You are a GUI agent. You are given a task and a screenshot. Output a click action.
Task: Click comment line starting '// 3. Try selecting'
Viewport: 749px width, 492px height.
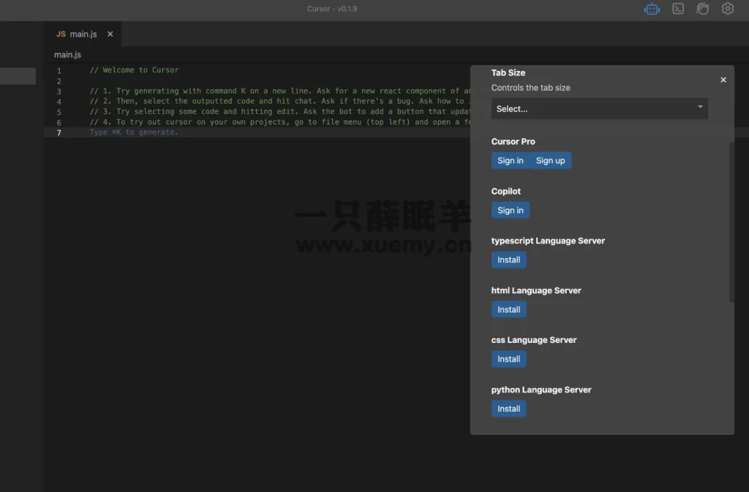click(x=280, y=112)
